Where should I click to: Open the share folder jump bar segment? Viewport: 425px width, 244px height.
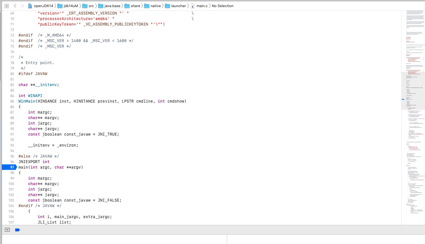click(133, 6)
